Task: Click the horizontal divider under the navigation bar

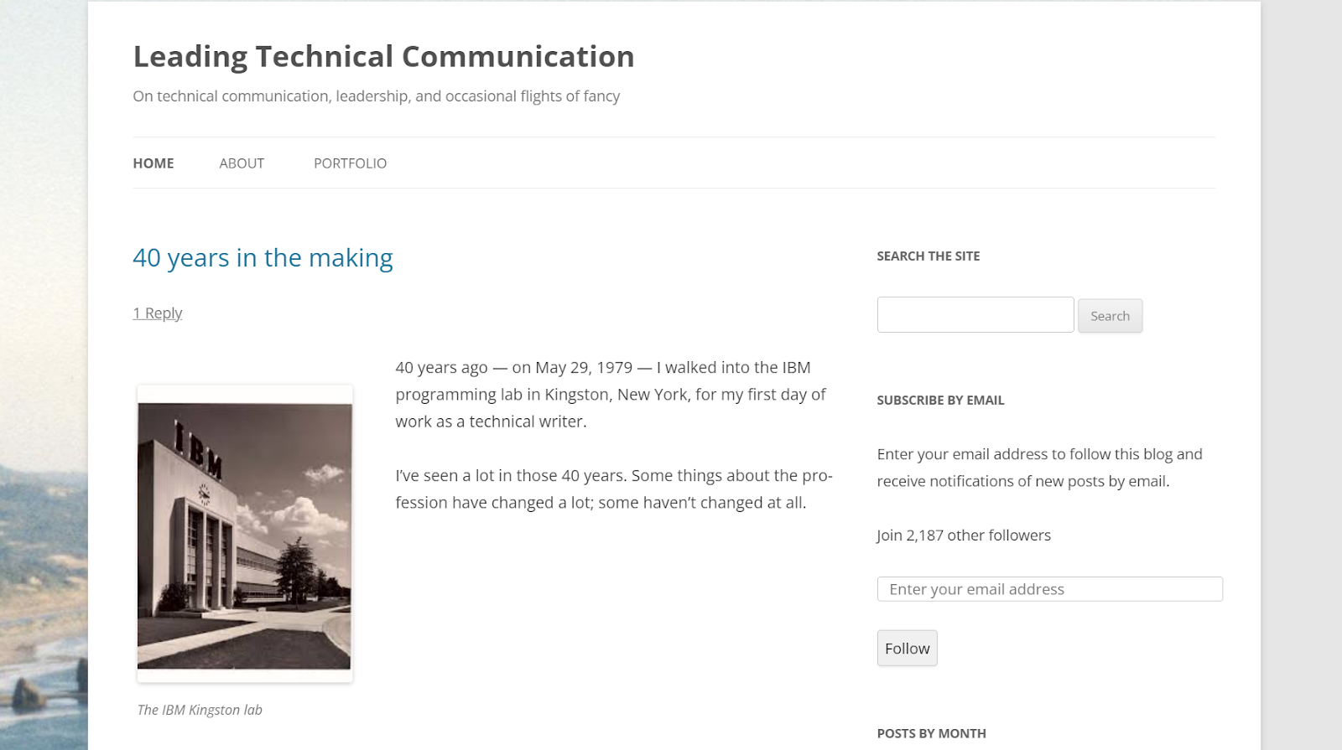Action: click(x=673, y=191)
